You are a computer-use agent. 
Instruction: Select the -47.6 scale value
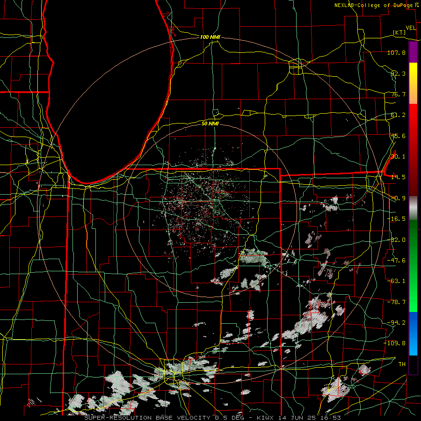[396, 261]
